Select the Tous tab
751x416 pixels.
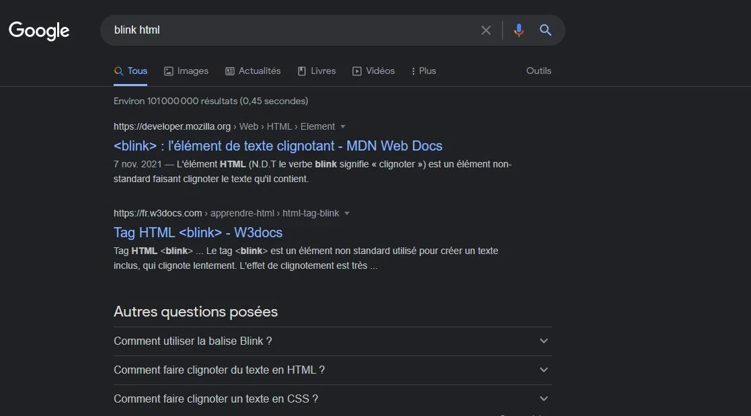[x=130, y=71]
